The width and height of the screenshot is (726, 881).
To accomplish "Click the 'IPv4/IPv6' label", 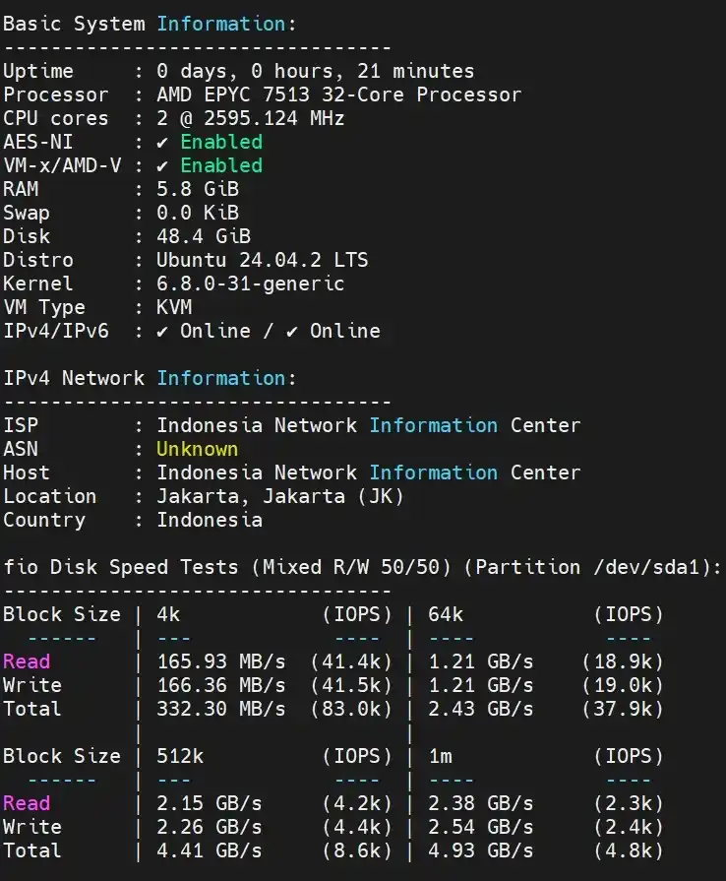I will pyautogui.click(x=56, y=331).
